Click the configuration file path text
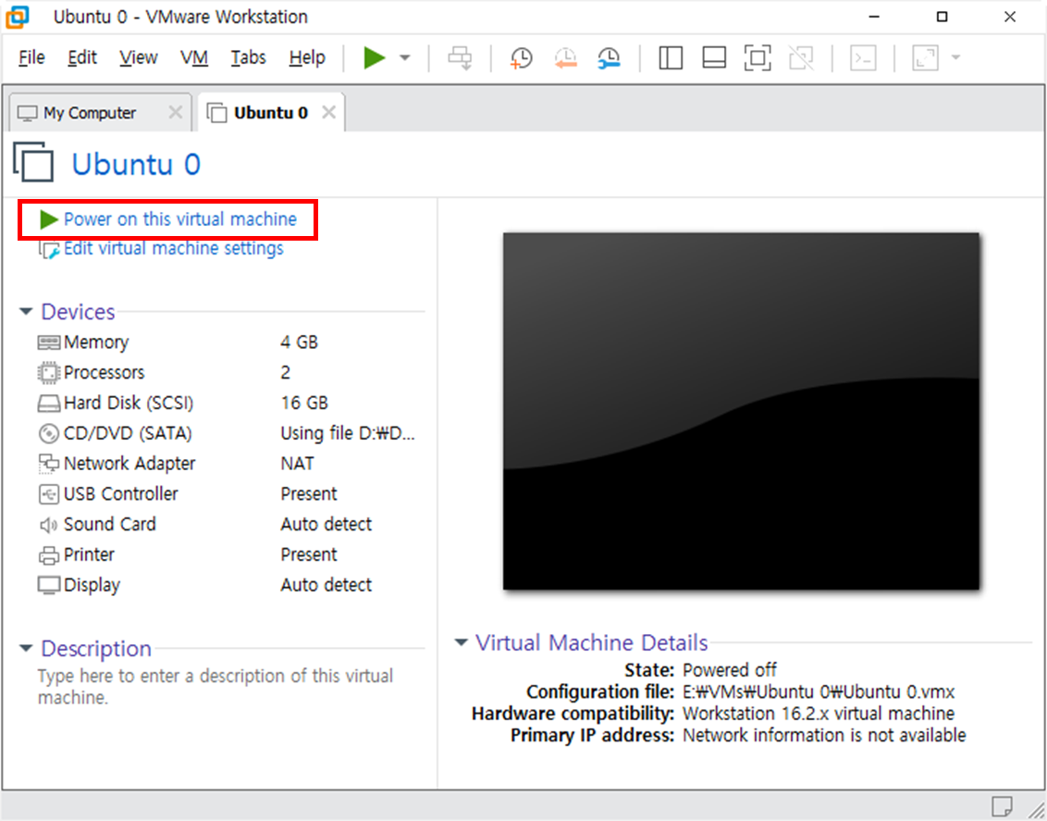1047x821 pixels. [x=819, y=691]
